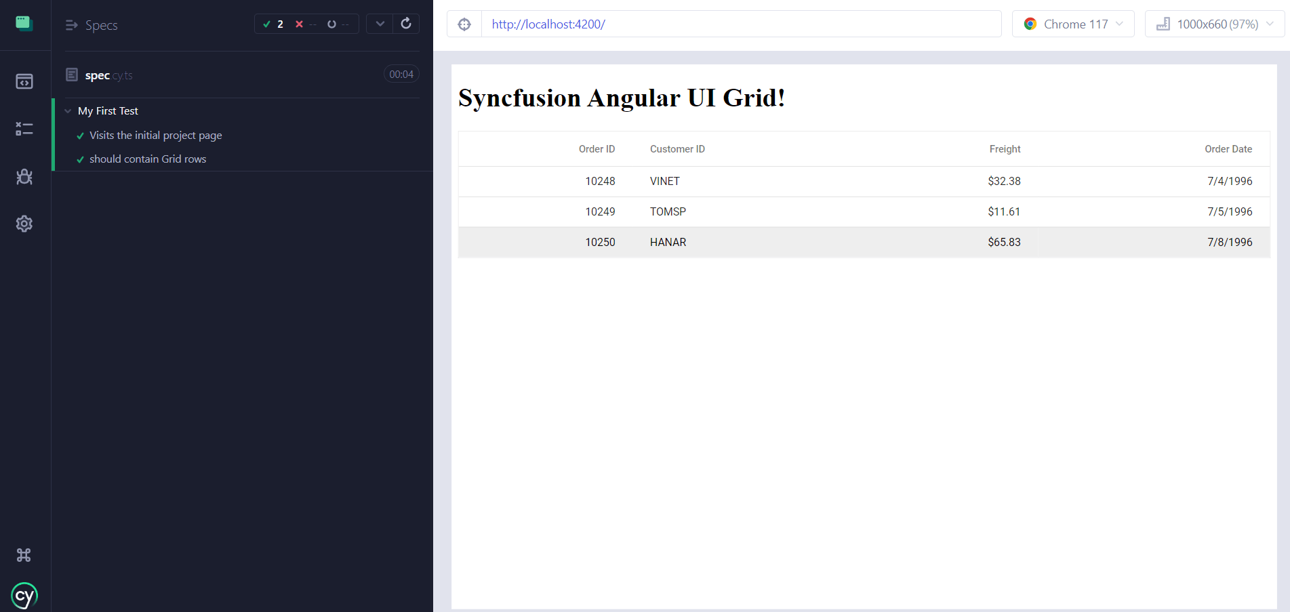Open Cypress Settings via gear icon
This screenshot has height=612, width=1290.
point(24,224)
